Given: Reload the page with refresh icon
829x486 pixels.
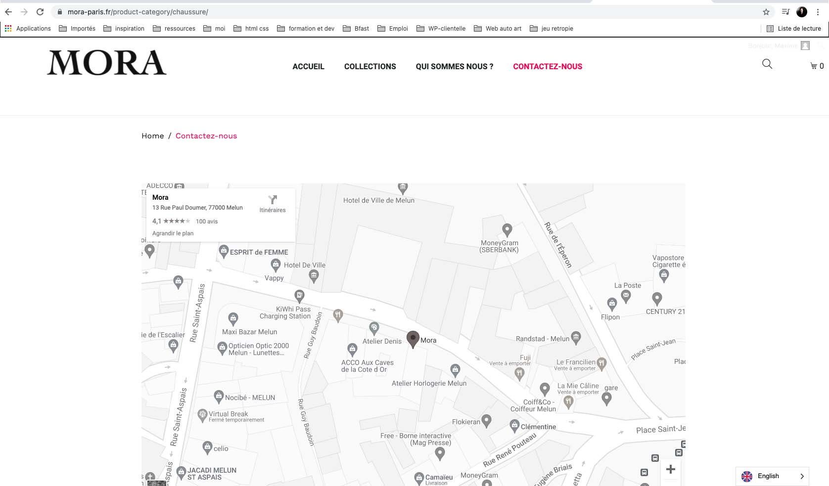Looking at the screenshot, I should point(40,12).
